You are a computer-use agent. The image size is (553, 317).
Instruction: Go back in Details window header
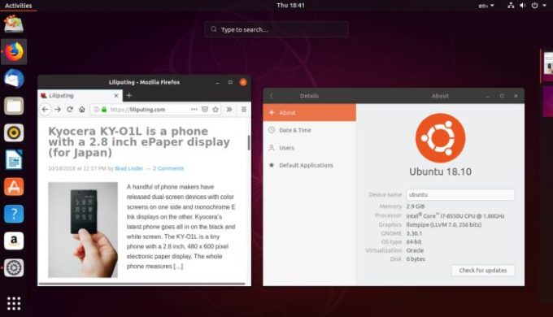click(x=271, y=96)
